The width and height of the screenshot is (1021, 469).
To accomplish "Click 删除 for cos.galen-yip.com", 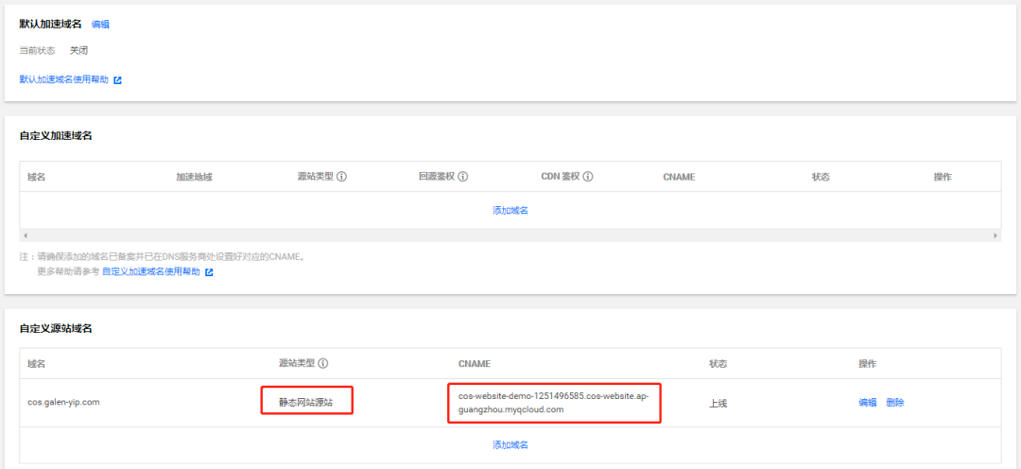I will [895, 402].
